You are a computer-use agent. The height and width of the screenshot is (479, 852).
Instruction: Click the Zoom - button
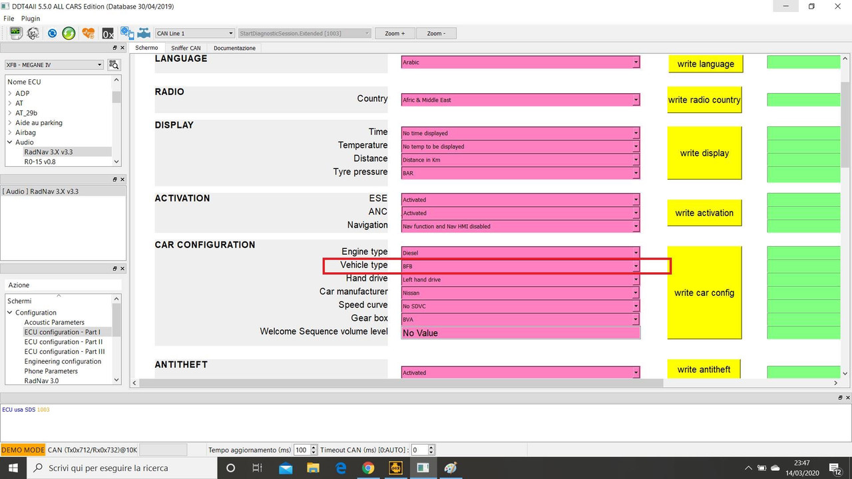click(437, 33)
